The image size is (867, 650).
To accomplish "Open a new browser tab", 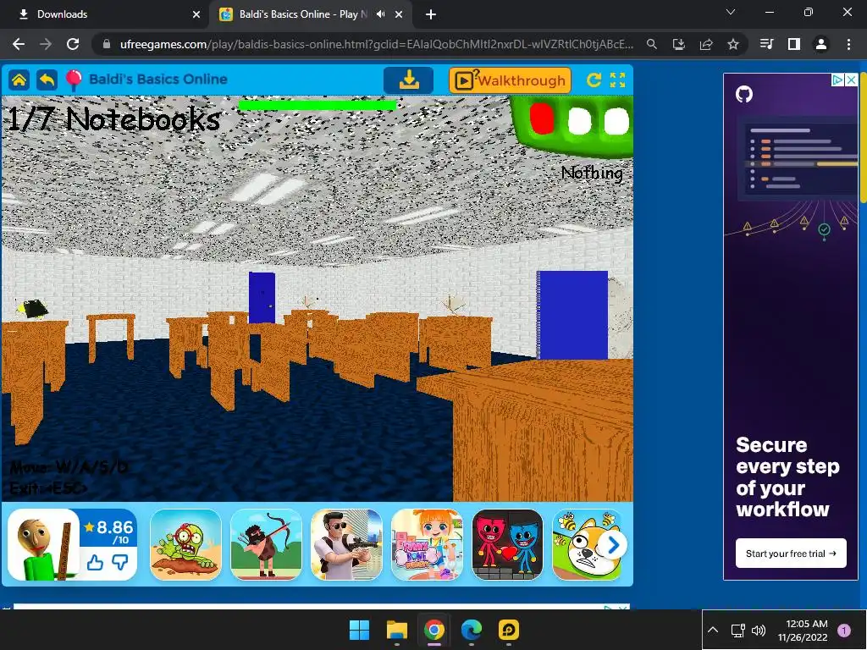I will click(431, 14).
